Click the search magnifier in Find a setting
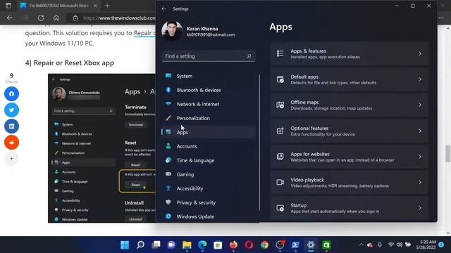Viewport: 451px width, 253px height. [249, 56]
